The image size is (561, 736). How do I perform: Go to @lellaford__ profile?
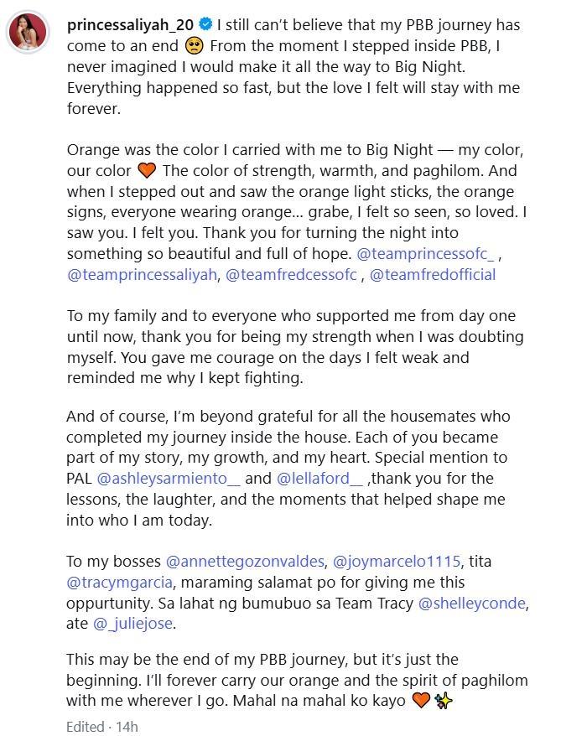tap(319, 479)
